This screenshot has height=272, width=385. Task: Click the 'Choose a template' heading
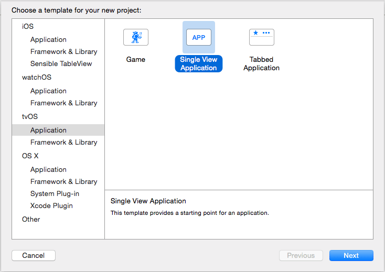click(77, 10)
